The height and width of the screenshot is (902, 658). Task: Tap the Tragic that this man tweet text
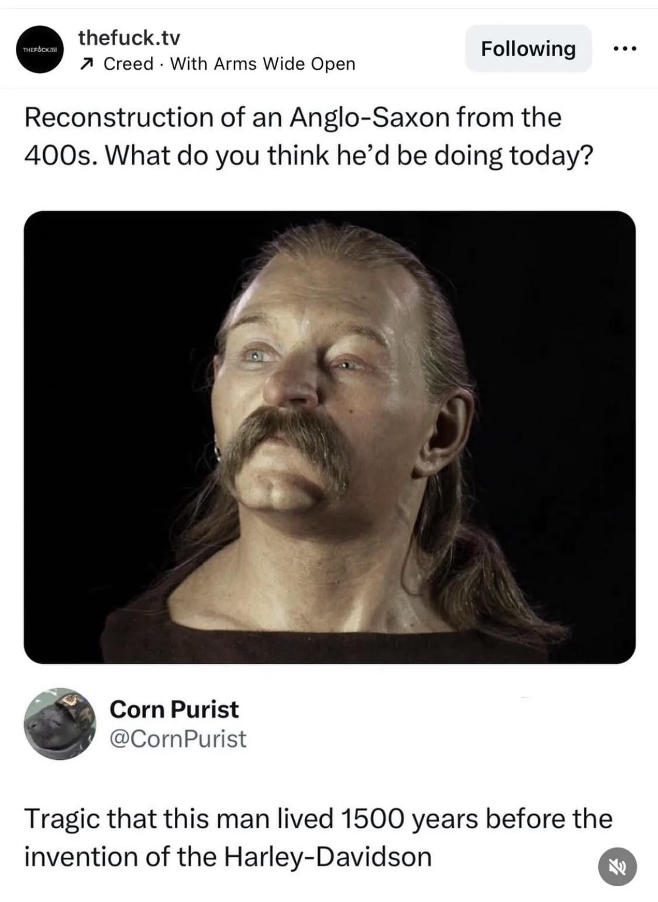[318, 837]
